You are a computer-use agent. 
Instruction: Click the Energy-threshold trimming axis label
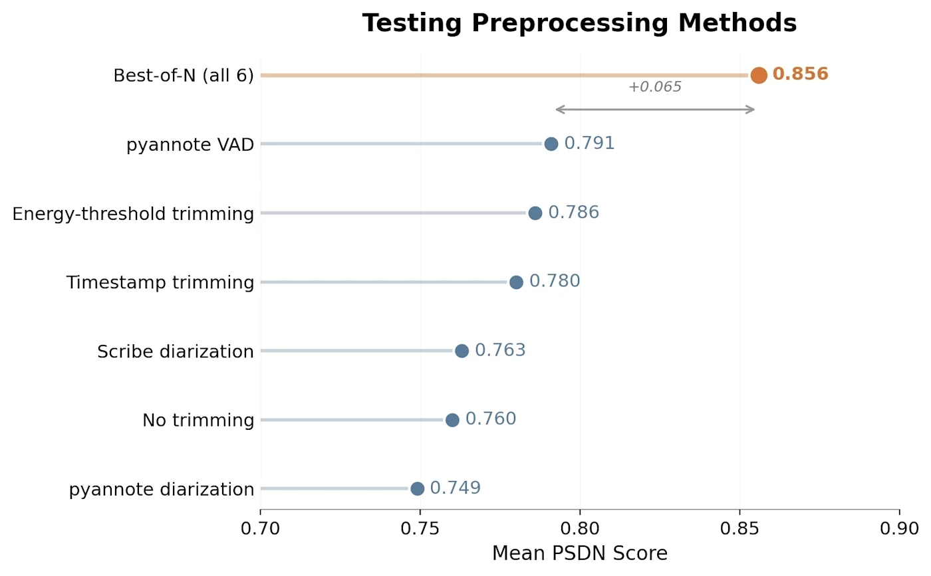click(133, 214)
